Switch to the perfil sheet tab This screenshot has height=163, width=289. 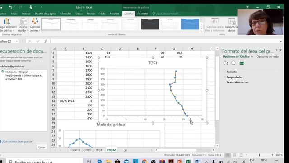[x=88, y=150]
